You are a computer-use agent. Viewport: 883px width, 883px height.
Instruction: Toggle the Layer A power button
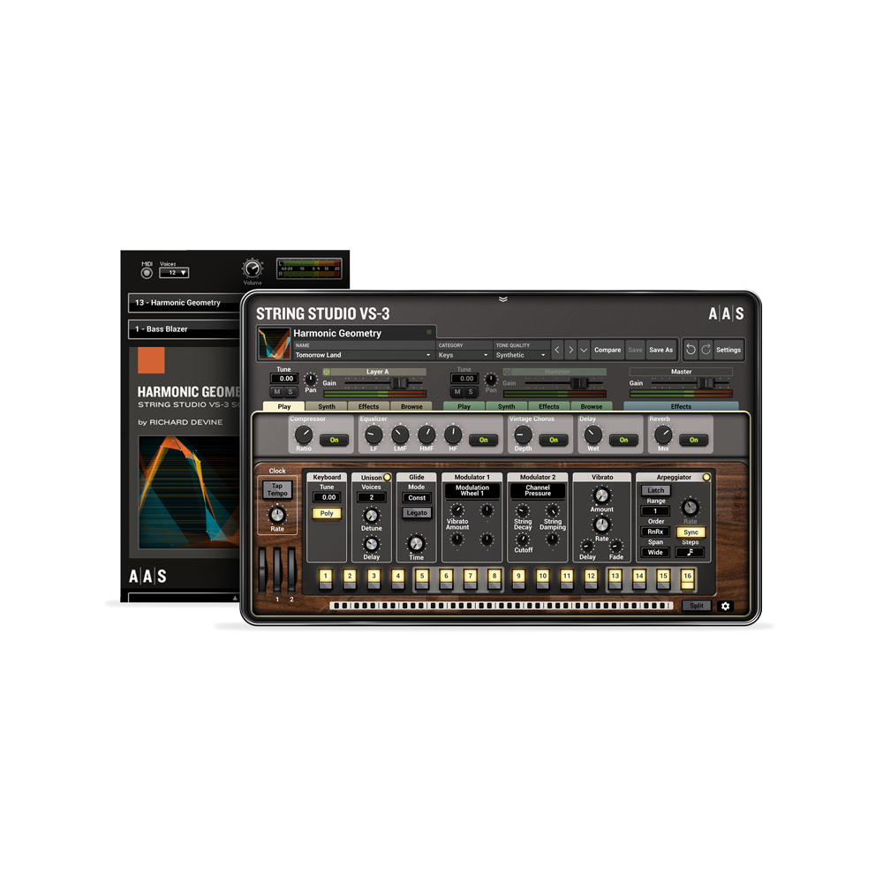(326, 372)
